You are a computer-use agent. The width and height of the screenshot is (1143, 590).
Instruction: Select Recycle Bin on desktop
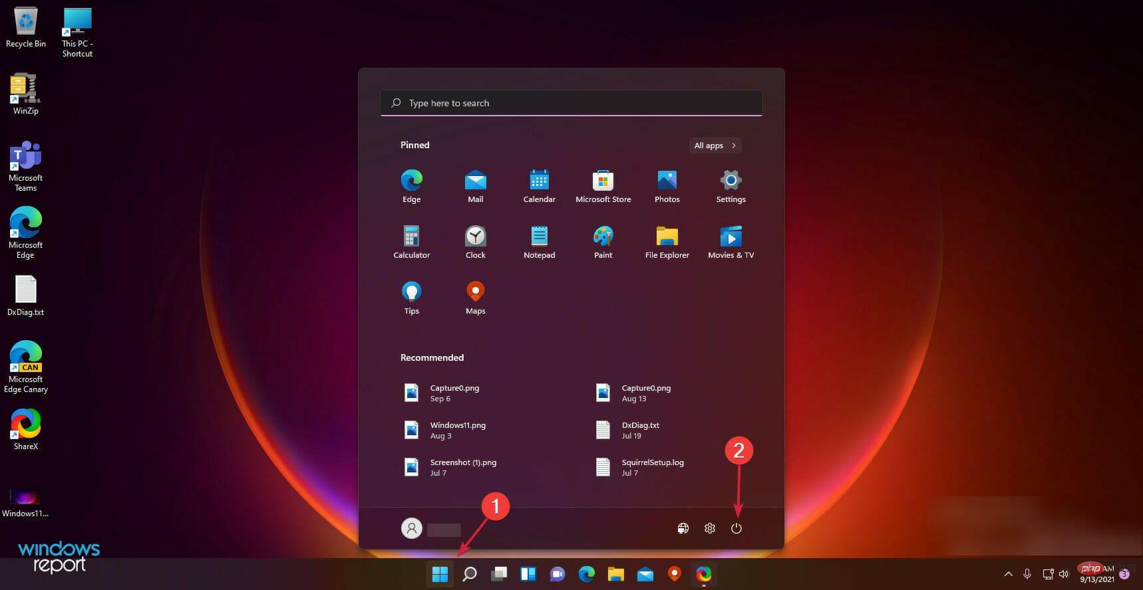click(x=25, y=28)
